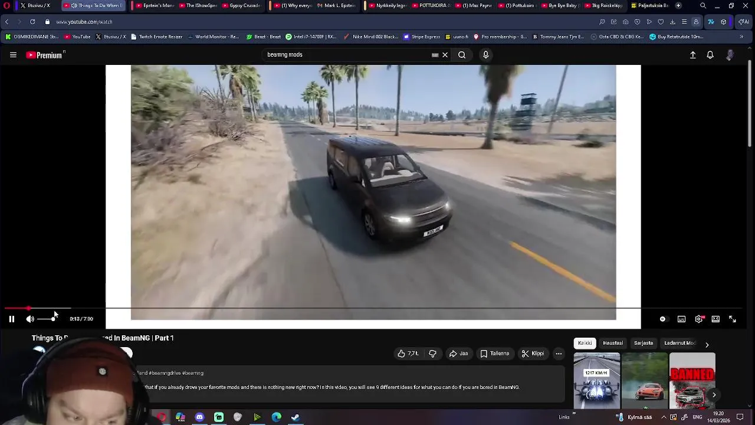Open the Twitch Emote Resizer bookmark
Viewport: 755px width, 425px height.
point(157,37)
